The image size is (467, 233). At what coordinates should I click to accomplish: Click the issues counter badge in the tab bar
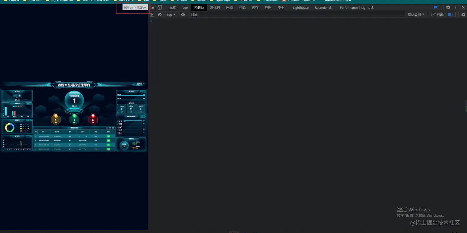(436, 8)
